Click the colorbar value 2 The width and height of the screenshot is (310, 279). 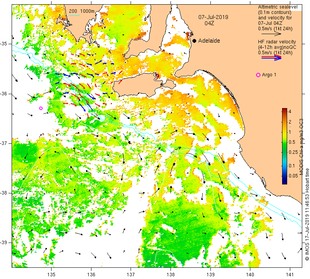pyautogui.click(x=290, y=122)
